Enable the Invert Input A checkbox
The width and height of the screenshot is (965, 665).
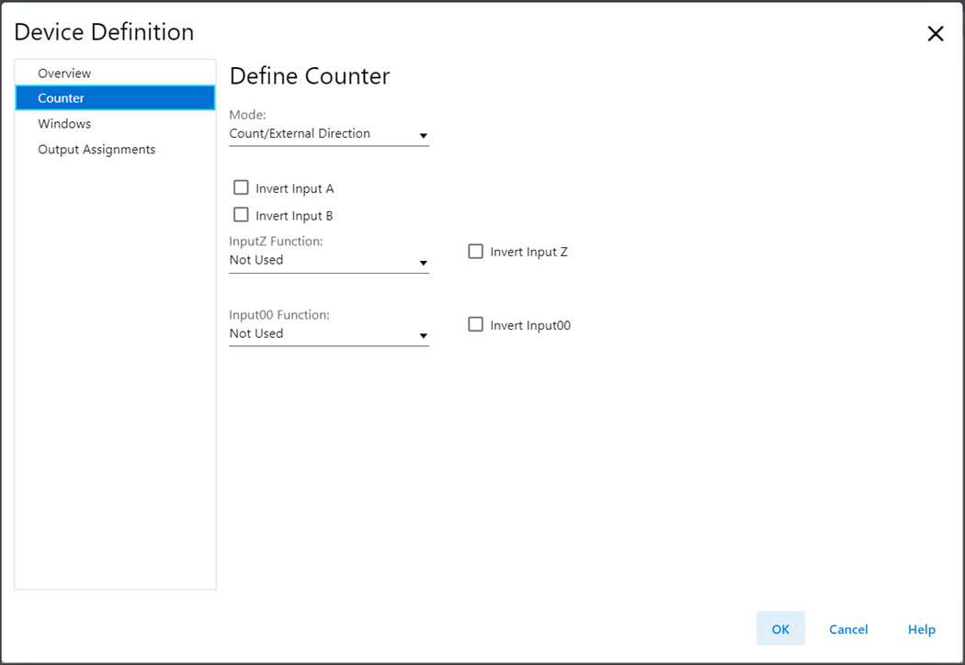[x=242, y=188]
